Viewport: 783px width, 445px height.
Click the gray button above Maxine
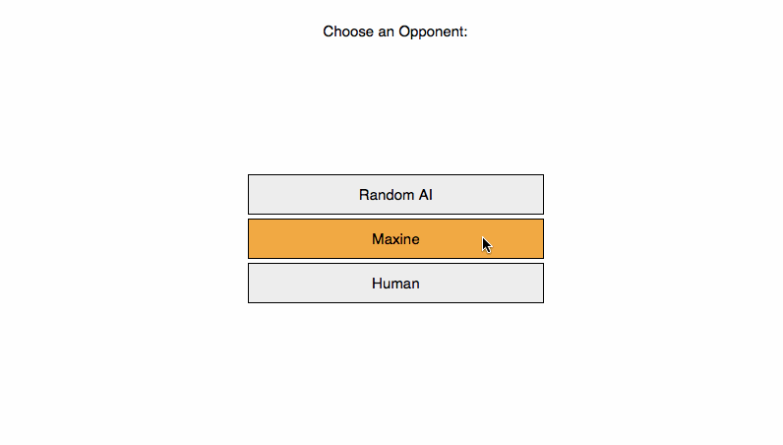395,195
